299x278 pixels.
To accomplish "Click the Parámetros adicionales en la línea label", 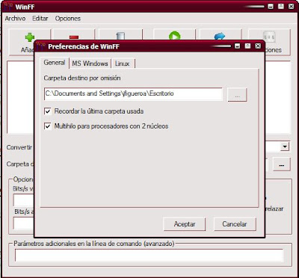I will [x=93, y=244].
